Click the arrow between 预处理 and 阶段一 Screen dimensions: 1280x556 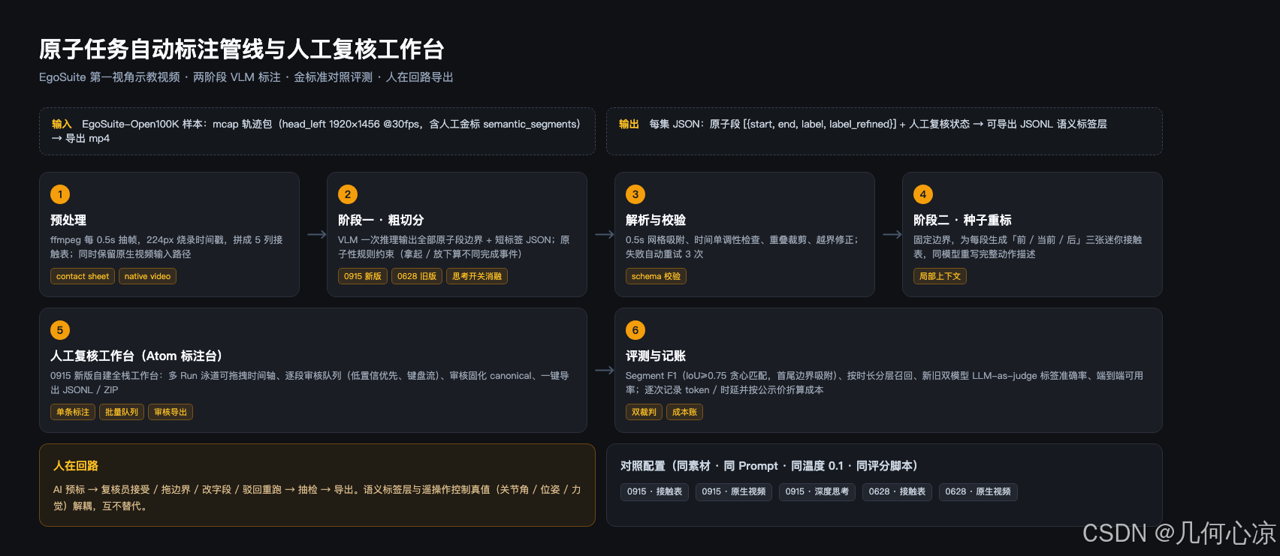click(x=317, y=235)
